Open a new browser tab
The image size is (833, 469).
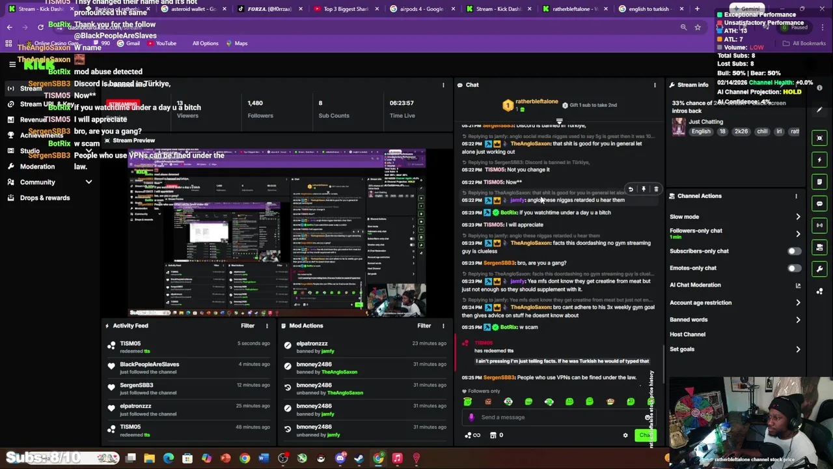click(x=697, y=9)
